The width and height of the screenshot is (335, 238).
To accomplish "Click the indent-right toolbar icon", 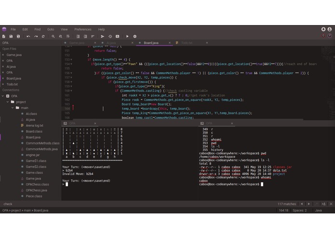I will [x=78, y=36].
